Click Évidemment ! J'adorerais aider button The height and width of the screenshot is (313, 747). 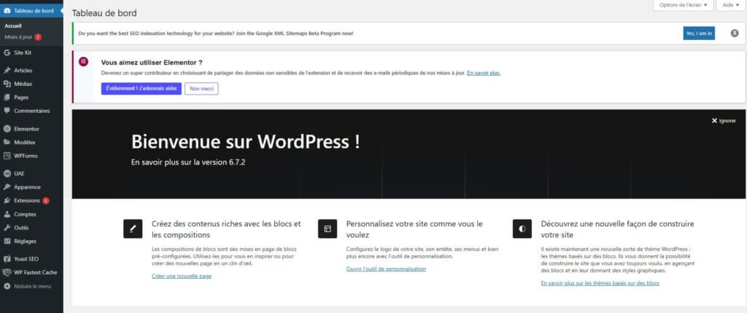point(141,89)
